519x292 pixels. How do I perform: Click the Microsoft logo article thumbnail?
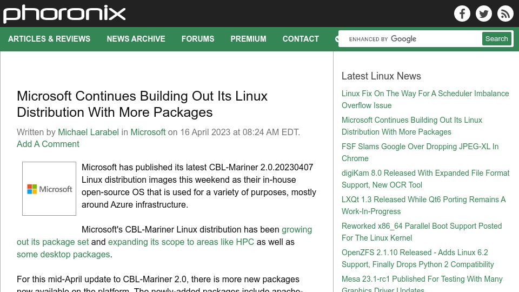point(49,189)
